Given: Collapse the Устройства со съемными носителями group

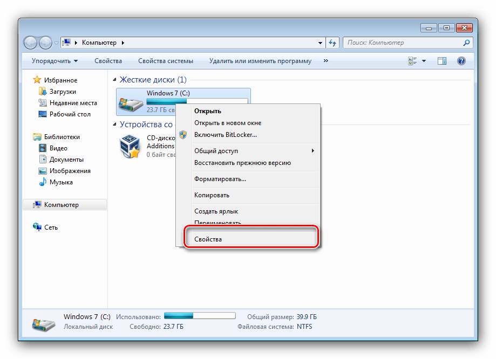Looking at the screenshot, I should pyautogui.click(x=114, y=125).
